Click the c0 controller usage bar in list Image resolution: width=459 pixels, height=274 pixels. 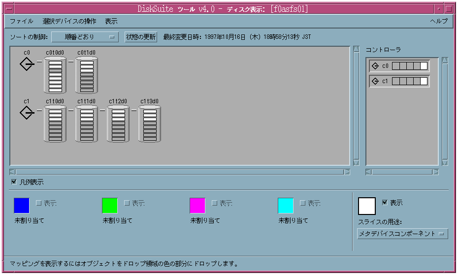(x=410, y=66)
